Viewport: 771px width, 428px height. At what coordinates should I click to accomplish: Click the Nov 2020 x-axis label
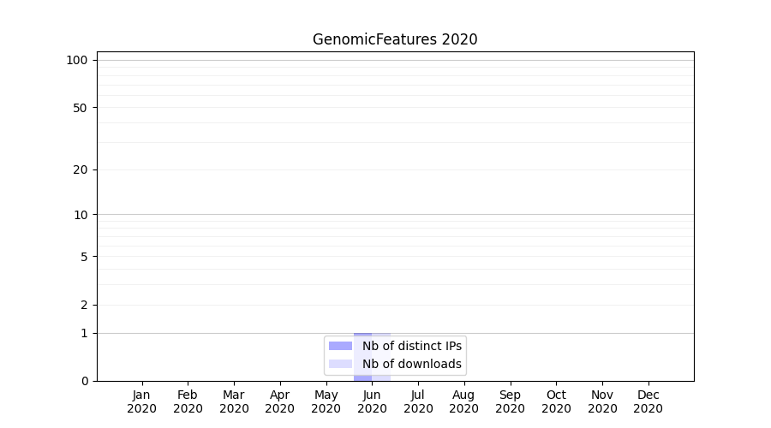click(602, 401)
